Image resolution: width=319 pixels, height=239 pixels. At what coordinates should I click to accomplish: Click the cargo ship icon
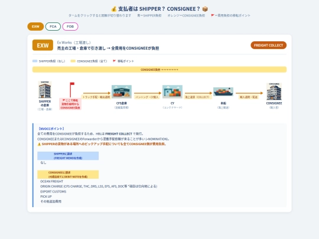pyautogui.click(x=223, y=91)
